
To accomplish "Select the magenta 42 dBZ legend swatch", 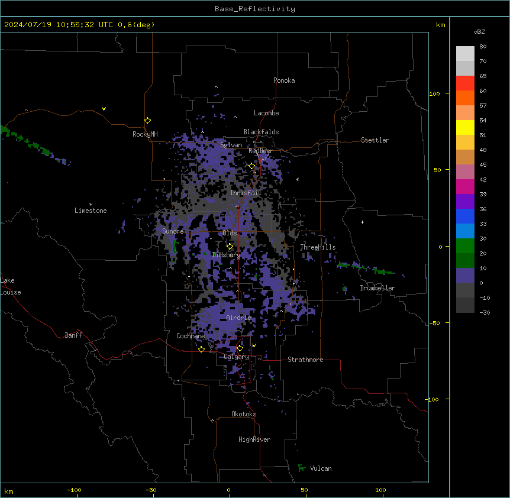I will click(x=465, y=186).
